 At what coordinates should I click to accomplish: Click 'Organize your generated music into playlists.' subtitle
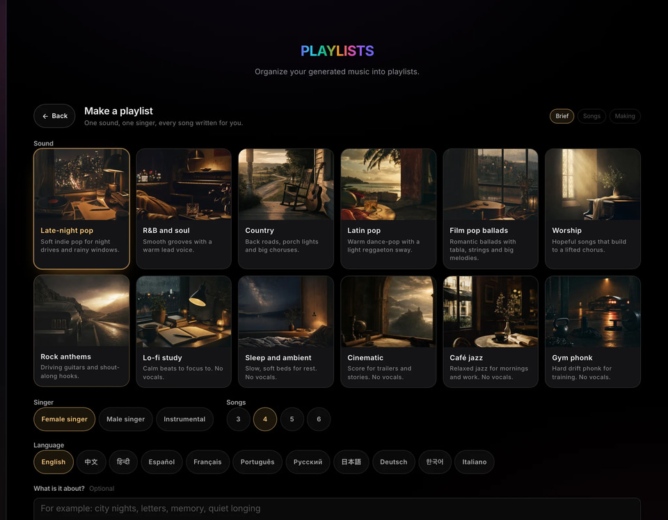pos(337,72)
